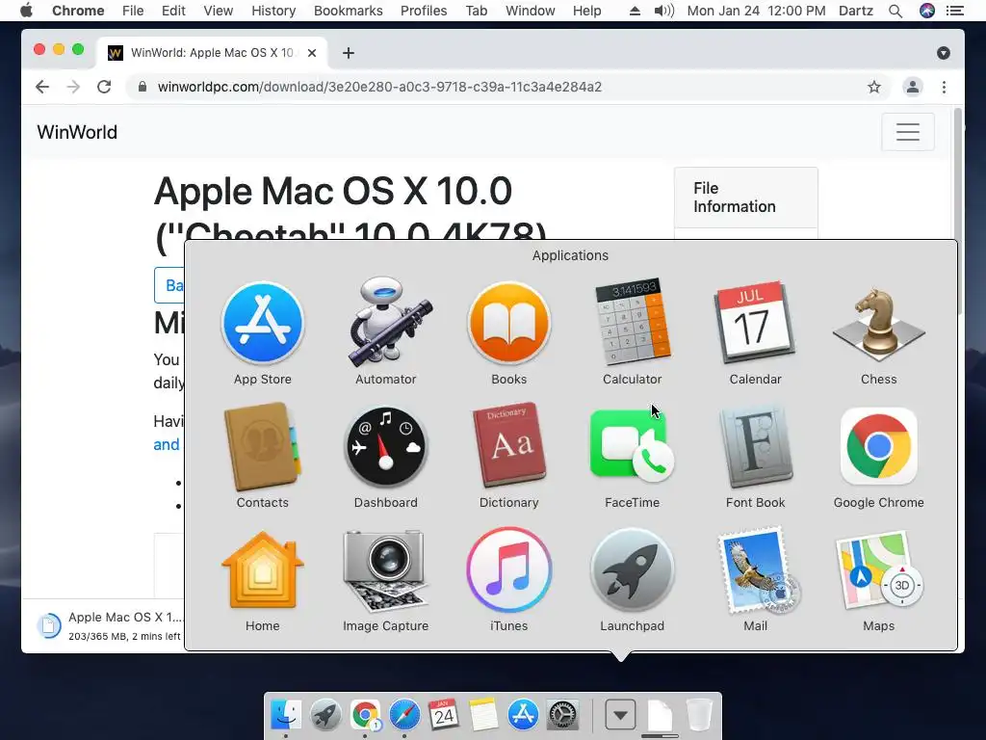Bookmark this page with the star
The image size is (986, 740).
pyautogui.click(x=873, y=87)
